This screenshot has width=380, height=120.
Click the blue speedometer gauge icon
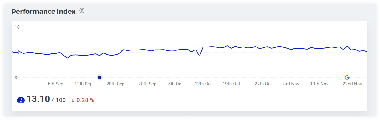(21, 100)
